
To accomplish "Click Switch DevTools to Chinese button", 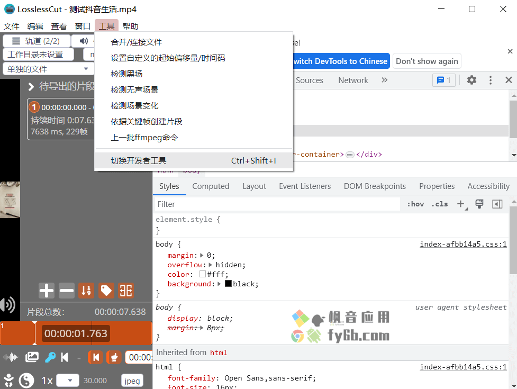I will pos(341,61).
